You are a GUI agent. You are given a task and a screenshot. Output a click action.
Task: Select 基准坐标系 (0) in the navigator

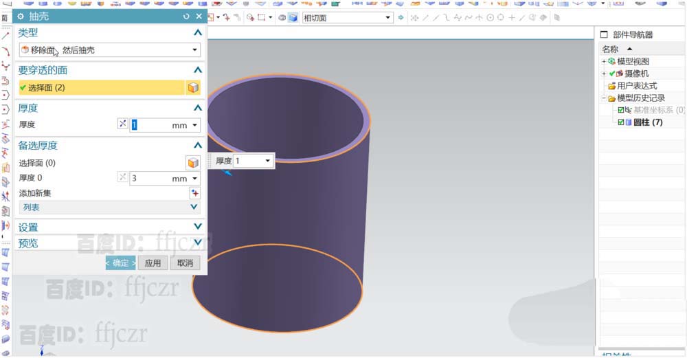659,110
